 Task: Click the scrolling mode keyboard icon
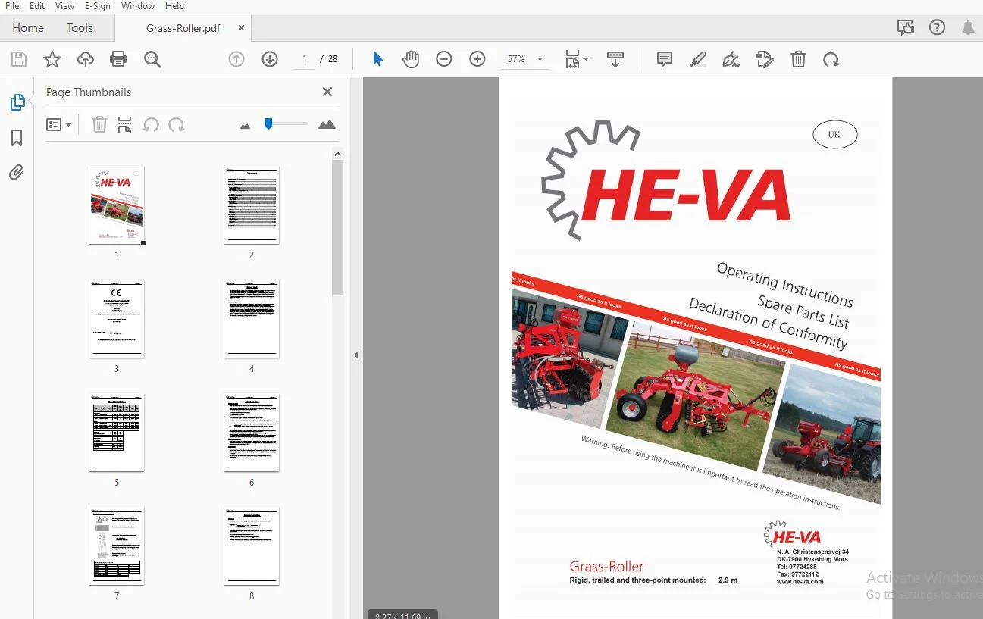point(615,59)
